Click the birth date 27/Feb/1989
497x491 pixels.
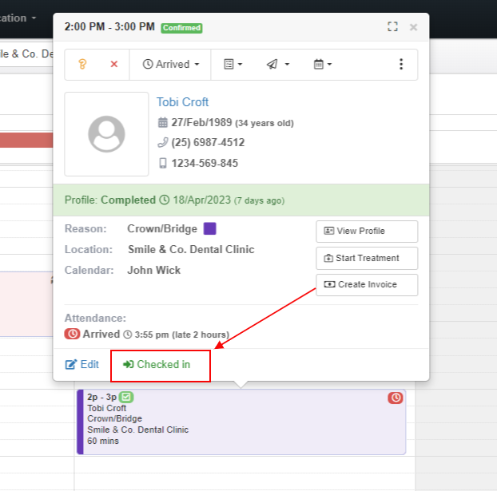click(201, 123)
